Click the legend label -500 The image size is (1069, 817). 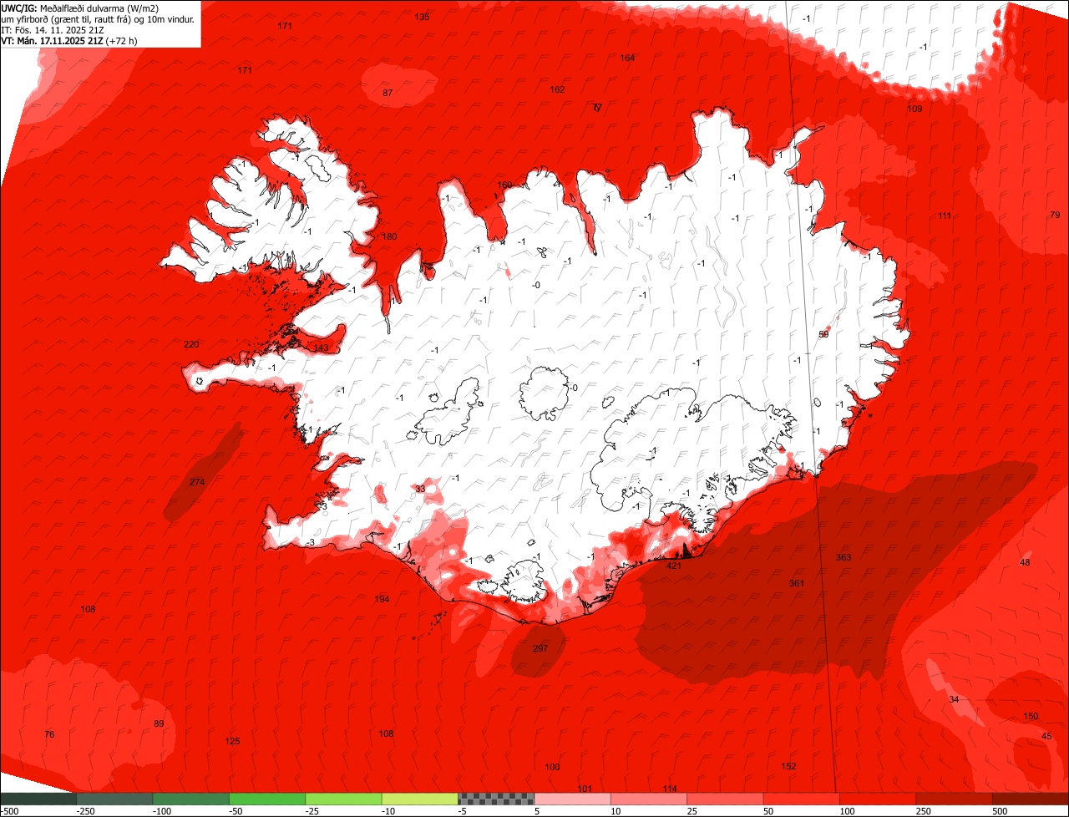9,811
